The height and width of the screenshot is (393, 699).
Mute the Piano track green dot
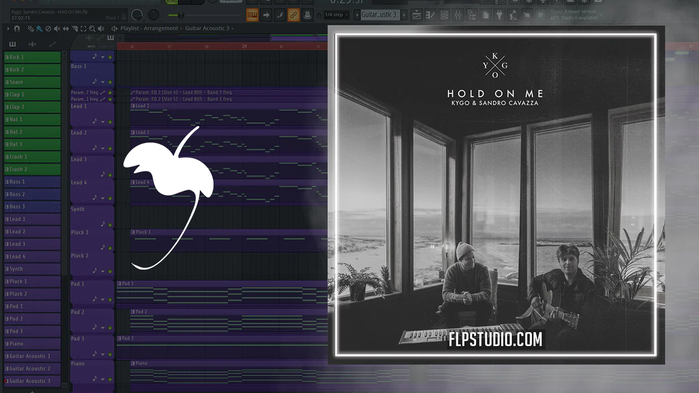[x=110, y=378]
